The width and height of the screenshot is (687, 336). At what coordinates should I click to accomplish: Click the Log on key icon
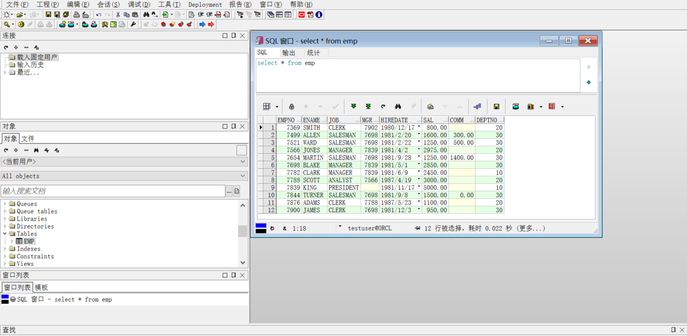click(x=7, y=25)
